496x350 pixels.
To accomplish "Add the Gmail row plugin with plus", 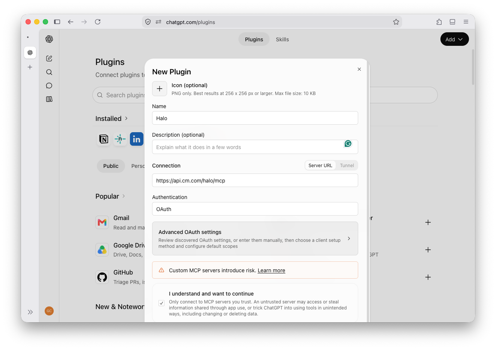I will point(428,222).
